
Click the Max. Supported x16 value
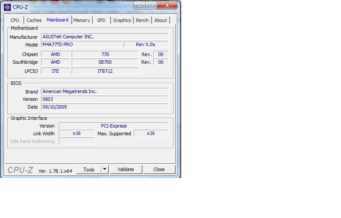coord(151,133)
